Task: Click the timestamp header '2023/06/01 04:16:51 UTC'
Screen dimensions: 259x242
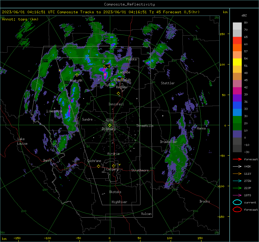Action: (28, 12)
